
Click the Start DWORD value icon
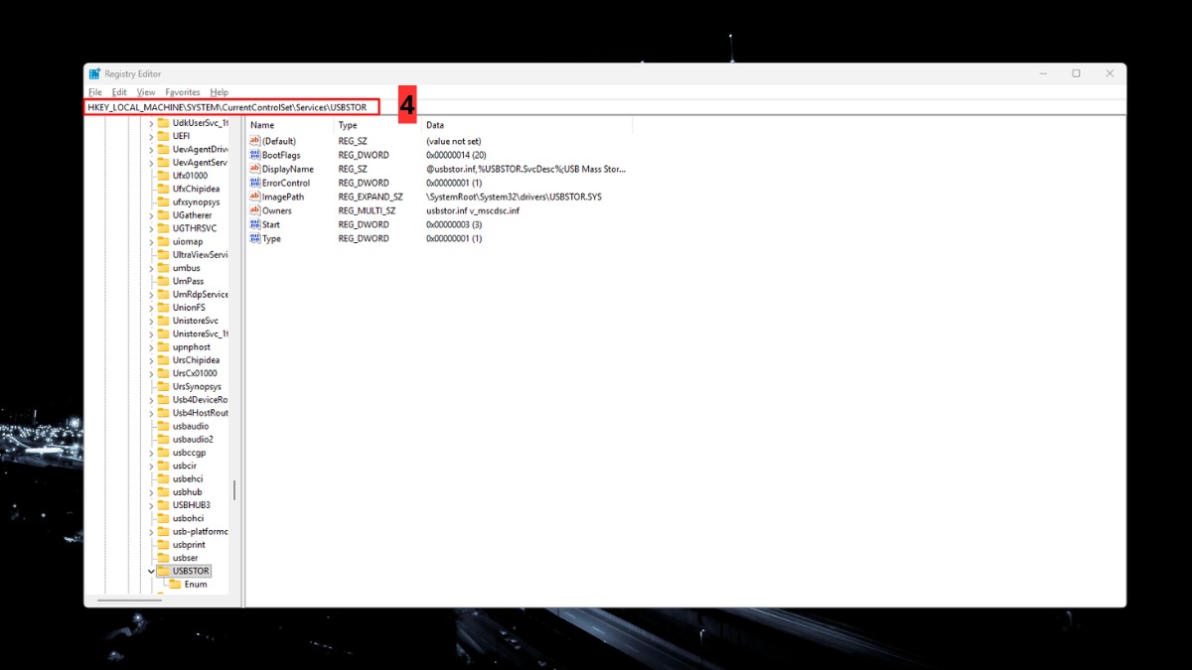pos(255,224)
